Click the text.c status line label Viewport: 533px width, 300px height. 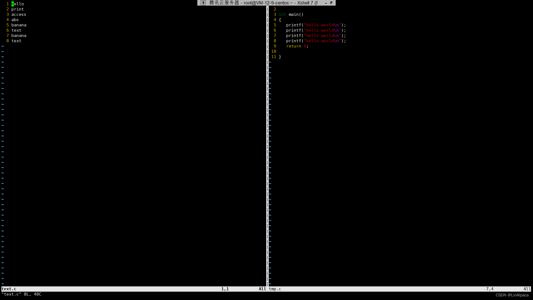point(9,289)
